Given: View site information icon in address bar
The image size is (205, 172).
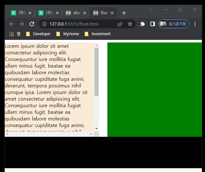Looking at the screenshot, I should point(44,24).
